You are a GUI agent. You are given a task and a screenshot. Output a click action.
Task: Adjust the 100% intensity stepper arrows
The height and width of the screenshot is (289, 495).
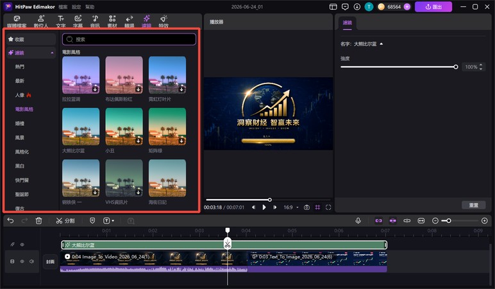pyautogui.click(x=481, y=67)
